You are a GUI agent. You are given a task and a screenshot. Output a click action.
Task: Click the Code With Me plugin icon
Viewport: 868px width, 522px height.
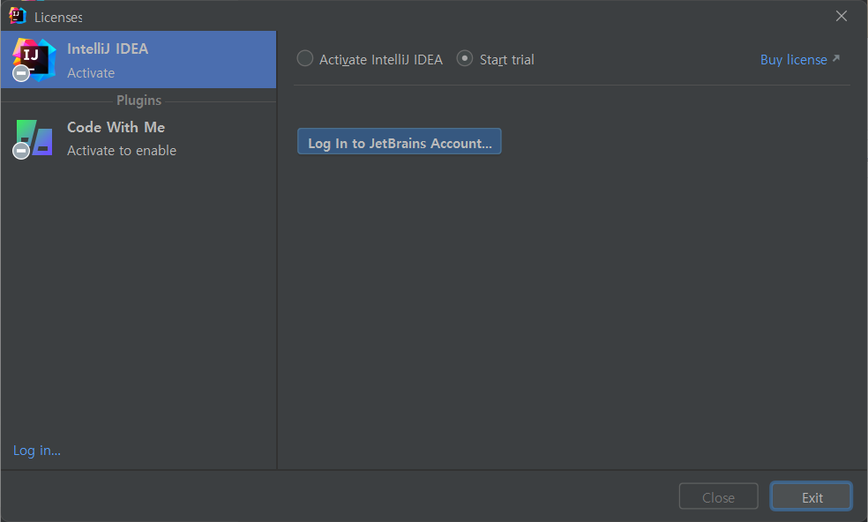click(34, 138)
